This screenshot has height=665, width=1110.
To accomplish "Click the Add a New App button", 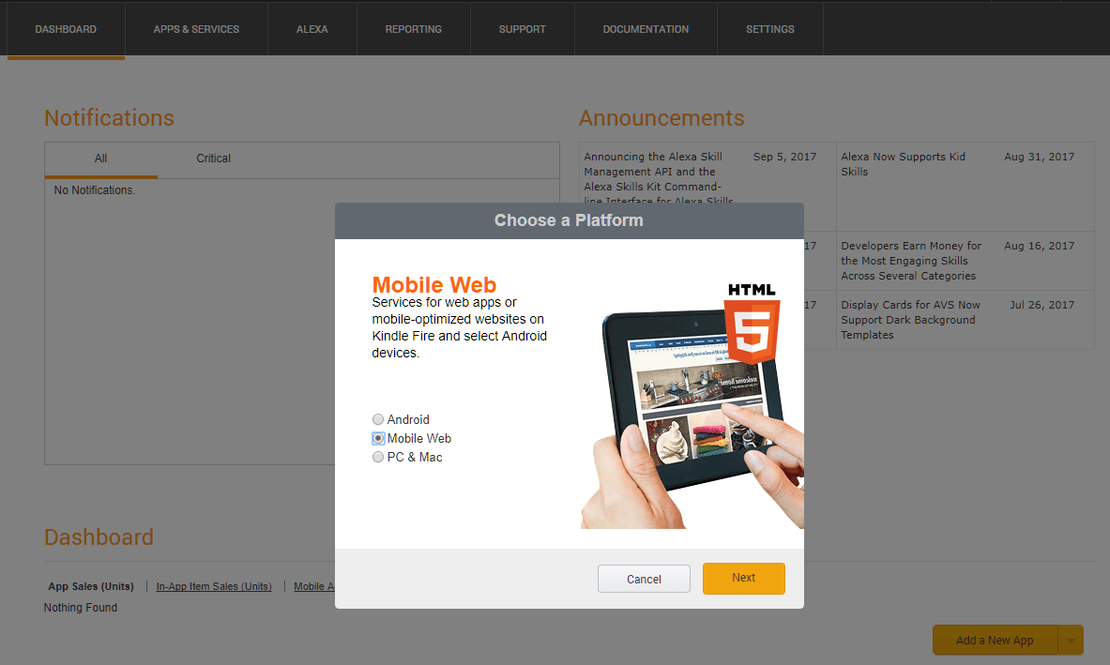I will [995, 641].
